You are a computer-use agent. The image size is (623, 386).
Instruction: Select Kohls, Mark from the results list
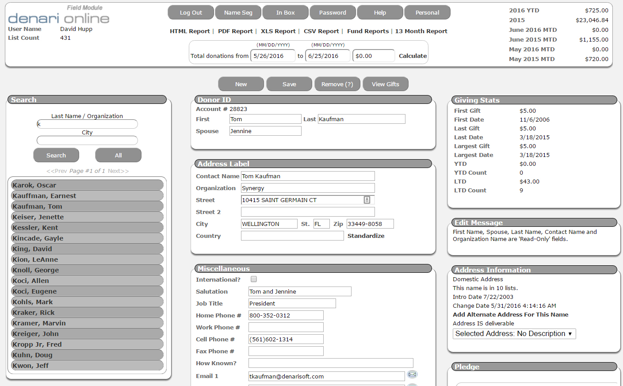(87, 302)
